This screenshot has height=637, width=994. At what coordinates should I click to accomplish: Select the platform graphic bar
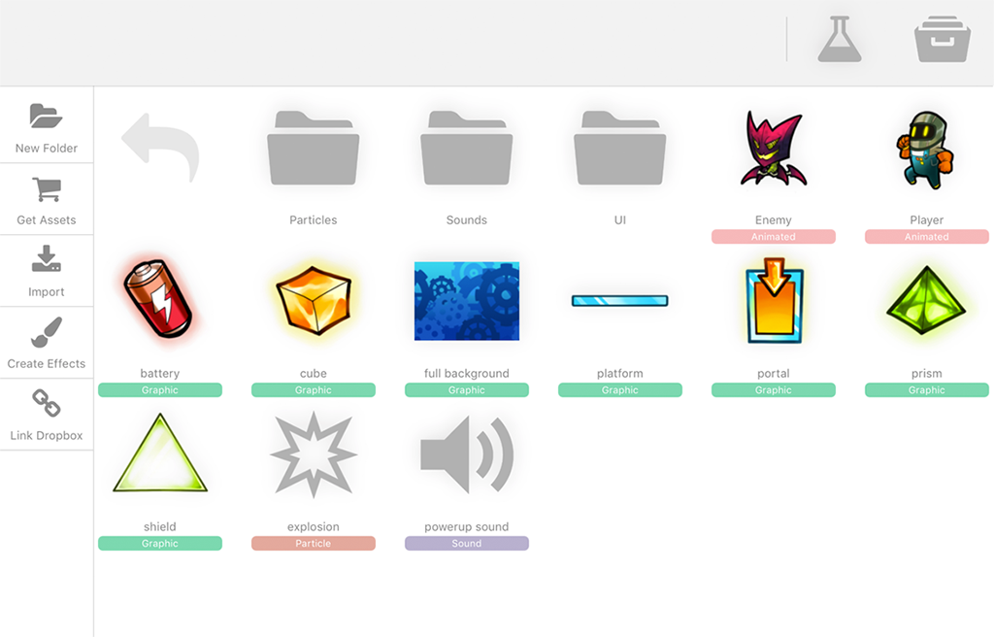coord(620,301)
